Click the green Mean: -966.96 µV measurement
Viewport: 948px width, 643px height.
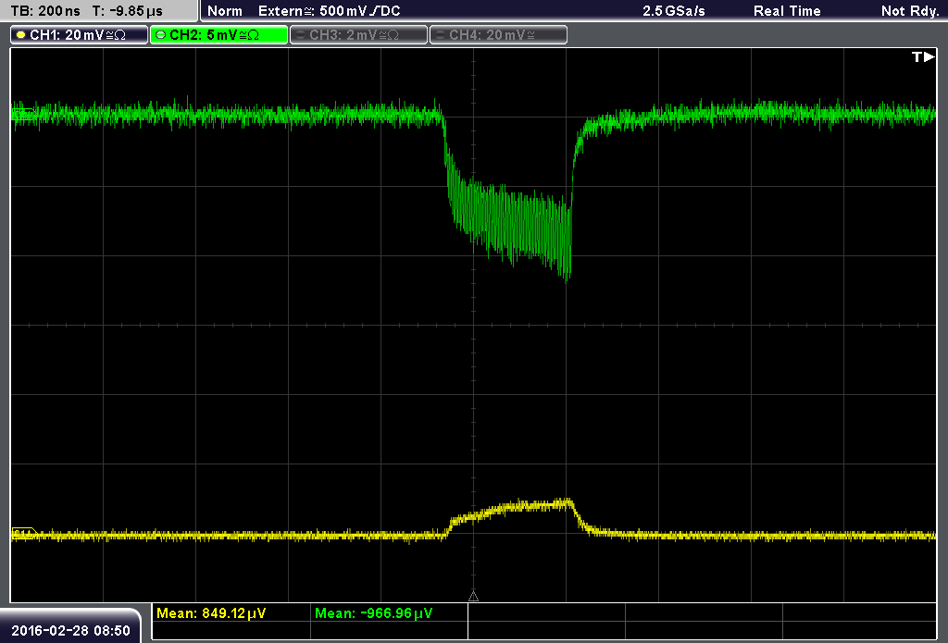point(374,613)
